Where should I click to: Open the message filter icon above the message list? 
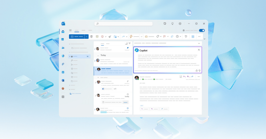129,43
